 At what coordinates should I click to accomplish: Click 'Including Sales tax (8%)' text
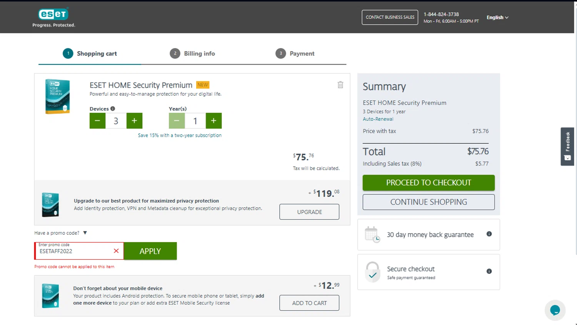pos(392,164)
